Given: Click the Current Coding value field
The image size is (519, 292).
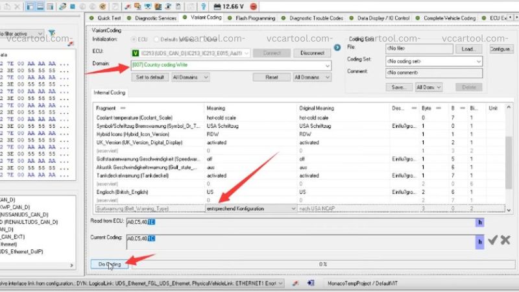Looking at the screenshot, I should 300,242.
